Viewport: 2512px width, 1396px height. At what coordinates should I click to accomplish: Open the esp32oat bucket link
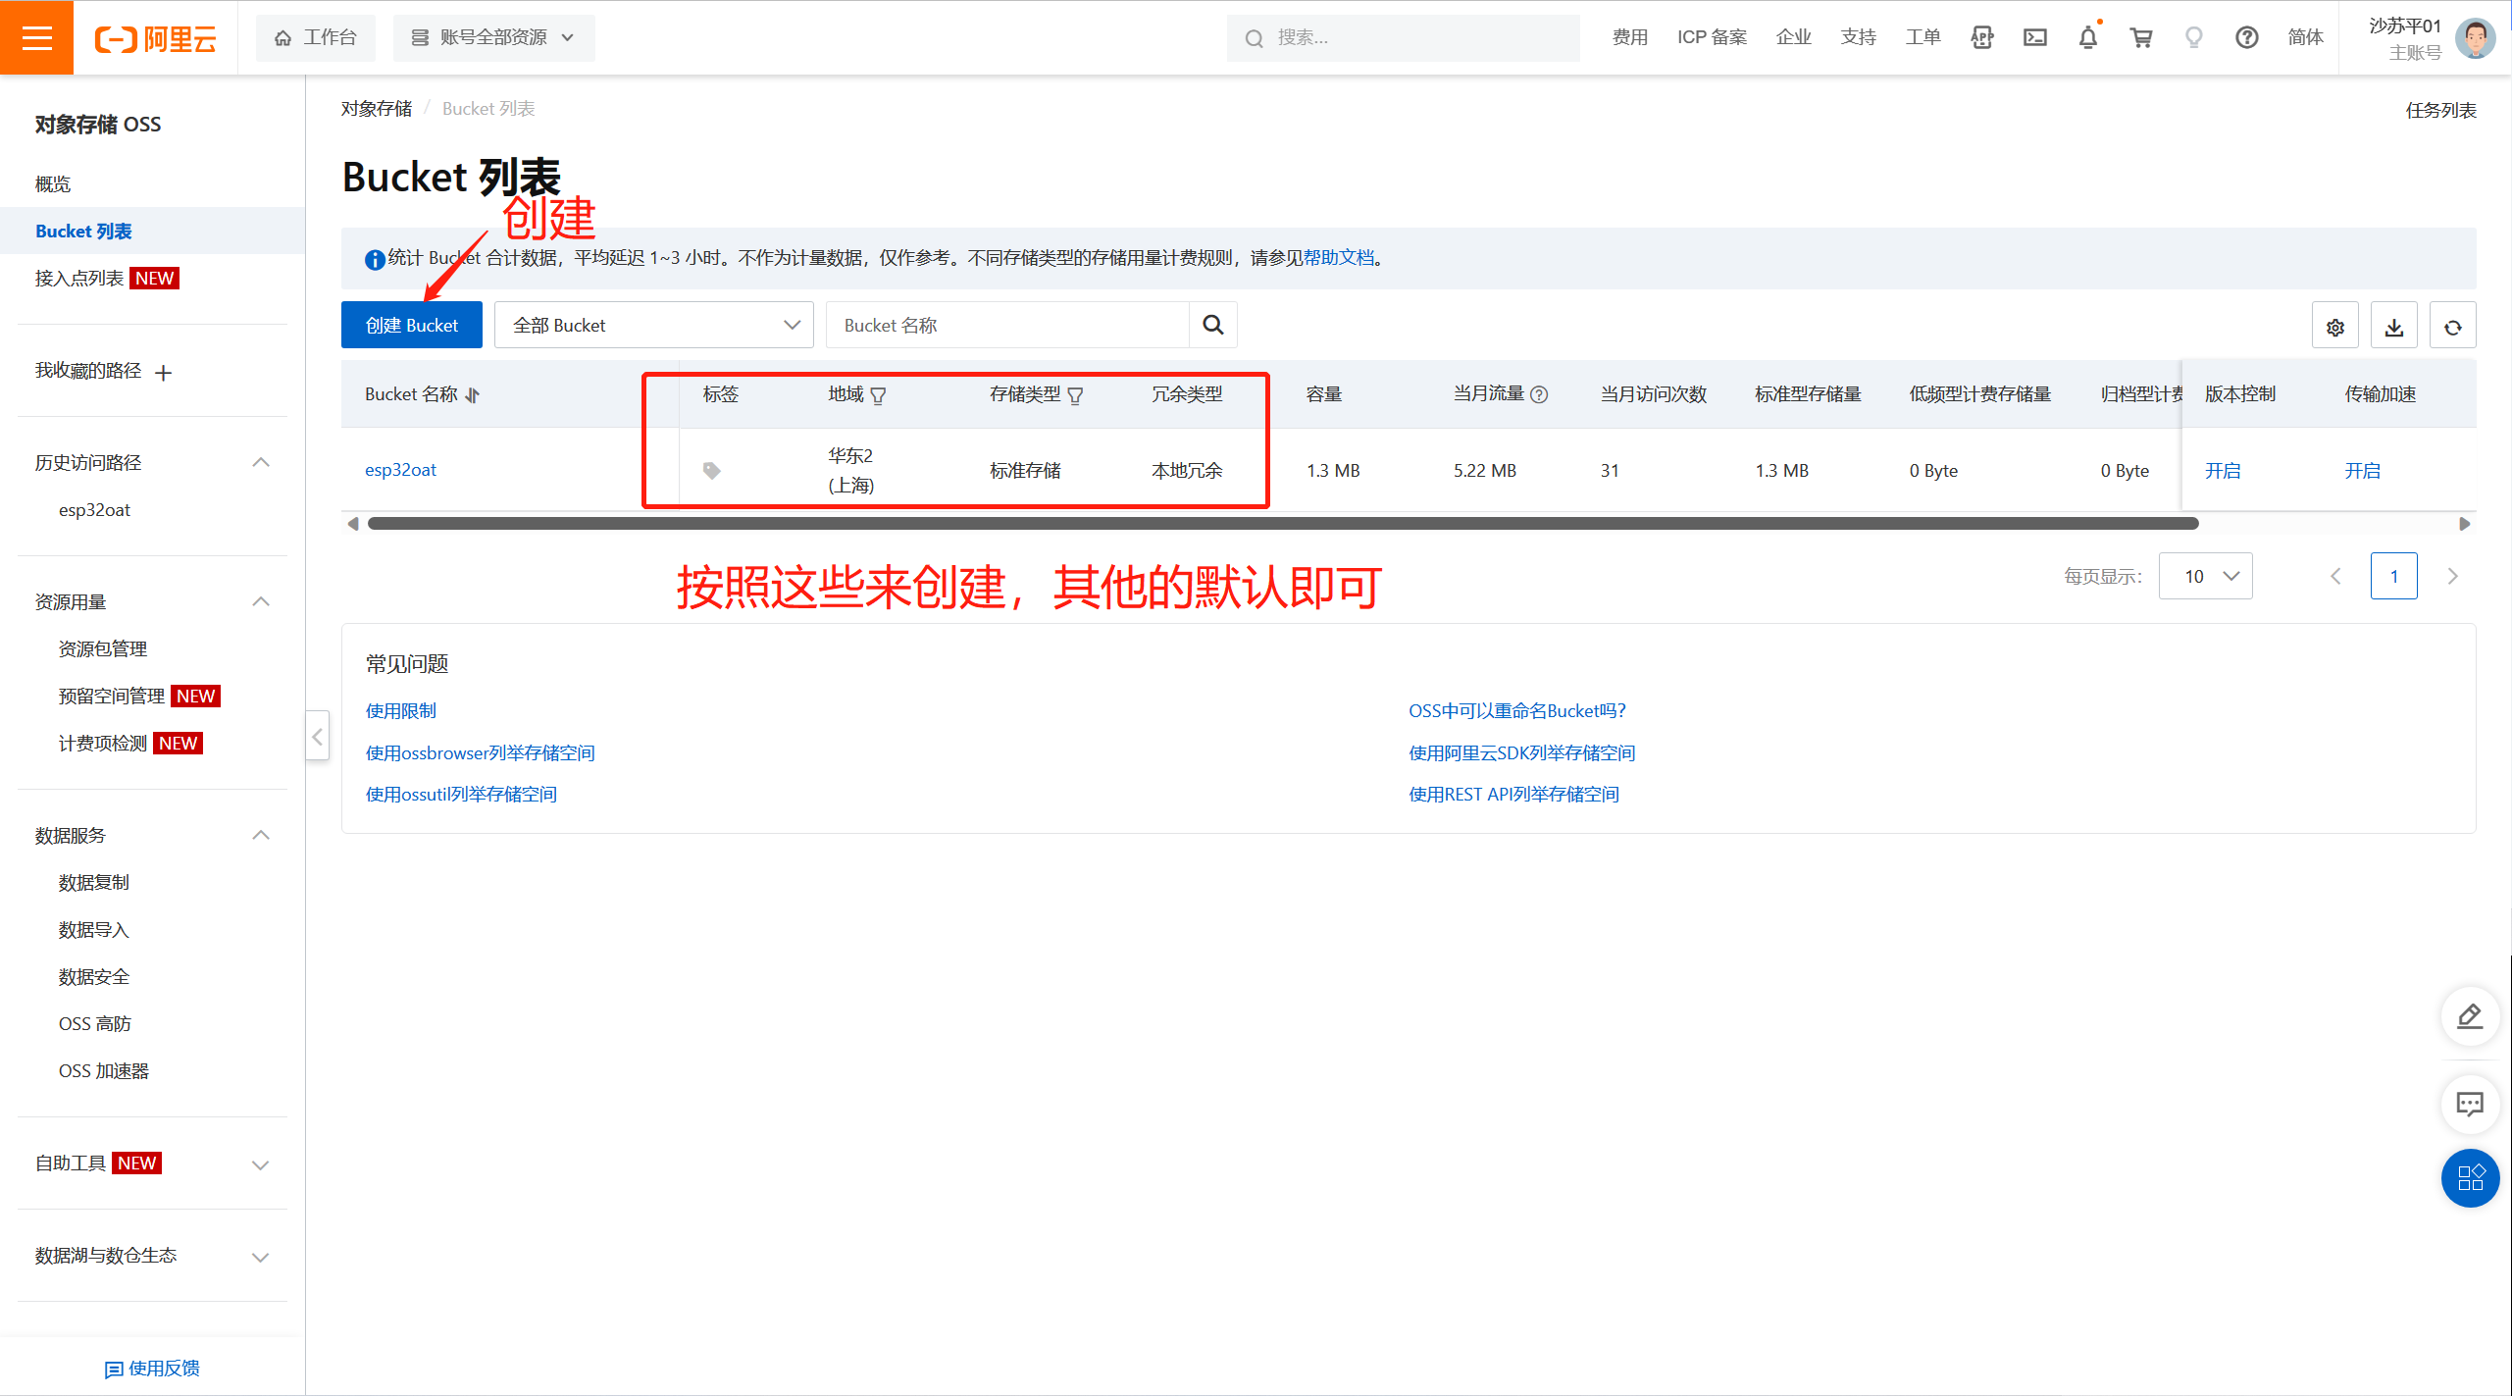400,470
